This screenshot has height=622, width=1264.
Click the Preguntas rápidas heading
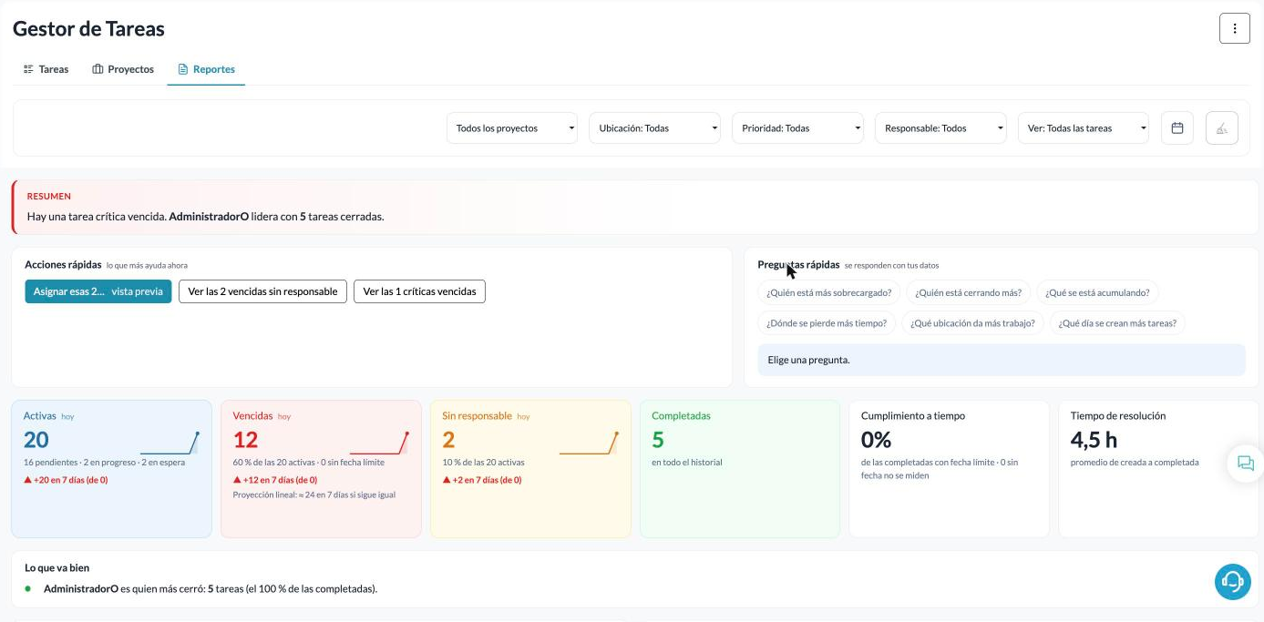pos(798,265)
